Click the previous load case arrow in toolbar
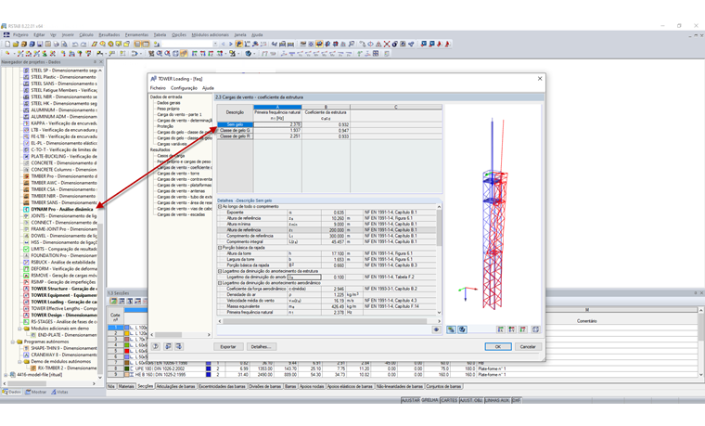This screenshot has height=426, width=705. tap(224, 44)
